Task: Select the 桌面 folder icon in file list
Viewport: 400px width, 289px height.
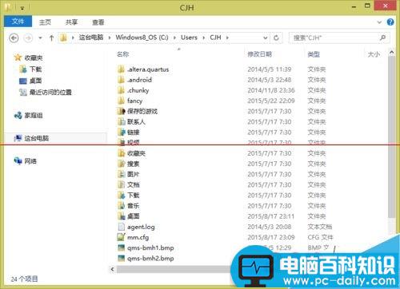Action: (x=121, y=216)
